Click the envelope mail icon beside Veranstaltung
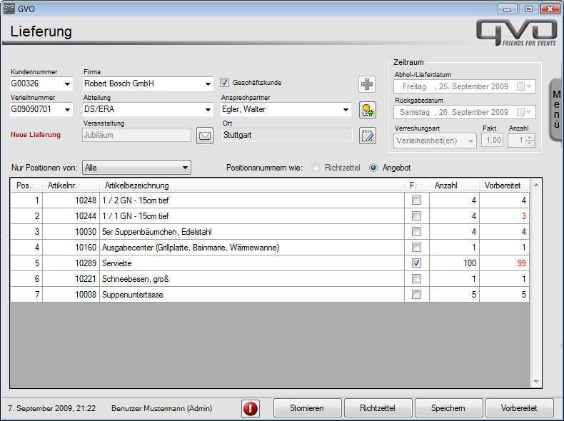Image resolution: width=564 pixels, height=421 pixels. click(x=205, y=136)
